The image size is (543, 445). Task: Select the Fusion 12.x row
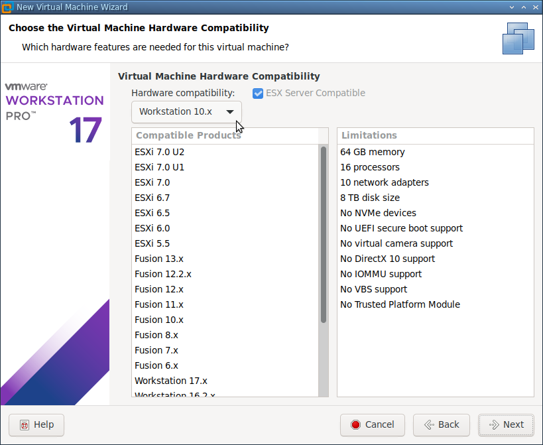225,289
